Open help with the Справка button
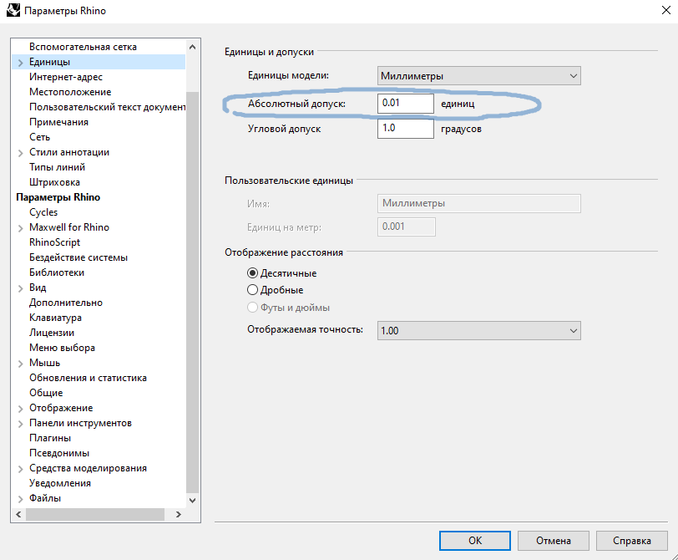678x560 pixels. click(631, 541)
